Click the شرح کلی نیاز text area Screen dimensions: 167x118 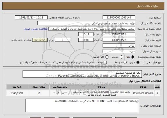click(x=82, y=74)
